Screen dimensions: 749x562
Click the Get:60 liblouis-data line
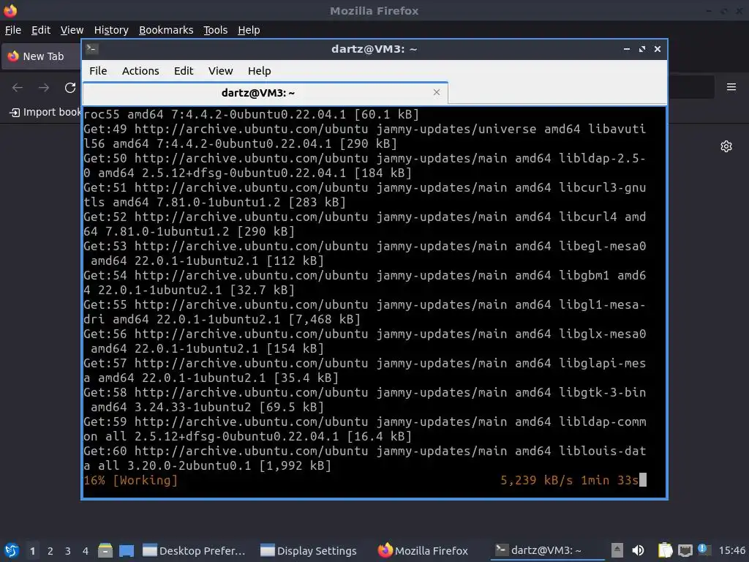365,458
